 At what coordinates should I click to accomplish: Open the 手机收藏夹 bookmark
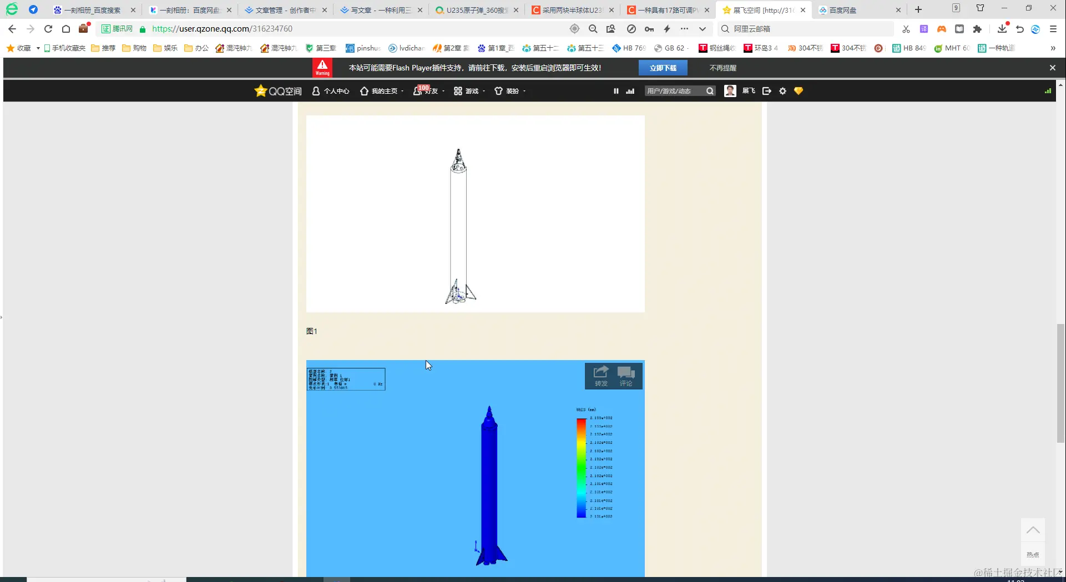pyautogui.click(x=65, y=48)
